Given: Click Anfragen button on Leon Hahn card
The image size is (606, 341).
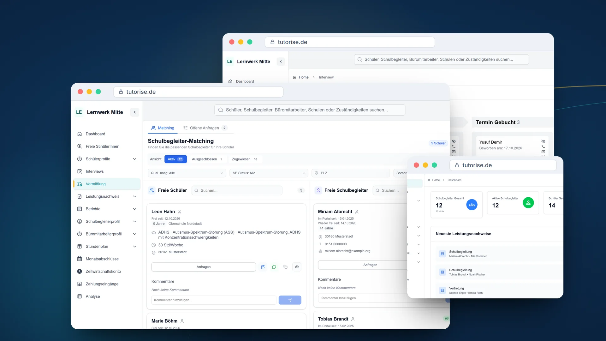Looking at the screenshot, I should (x=204, y=267).
